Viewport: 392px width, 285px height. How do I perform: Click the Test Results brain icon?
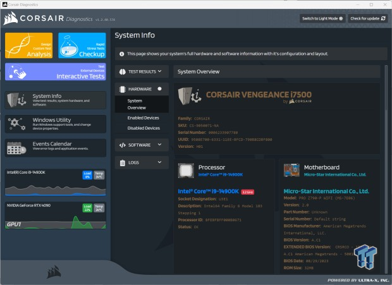[x=123, y=71]
